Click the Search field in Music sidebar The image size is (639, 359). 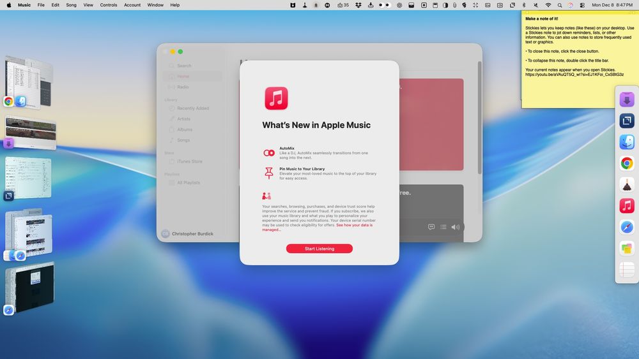(192, 66)
